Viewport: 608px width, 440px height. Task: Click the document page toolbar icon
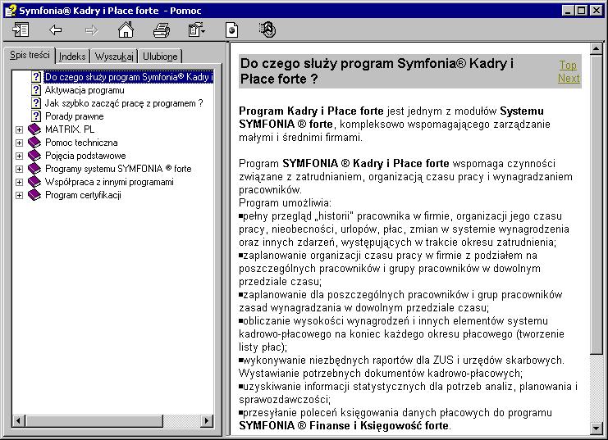(x=232, y=29)
